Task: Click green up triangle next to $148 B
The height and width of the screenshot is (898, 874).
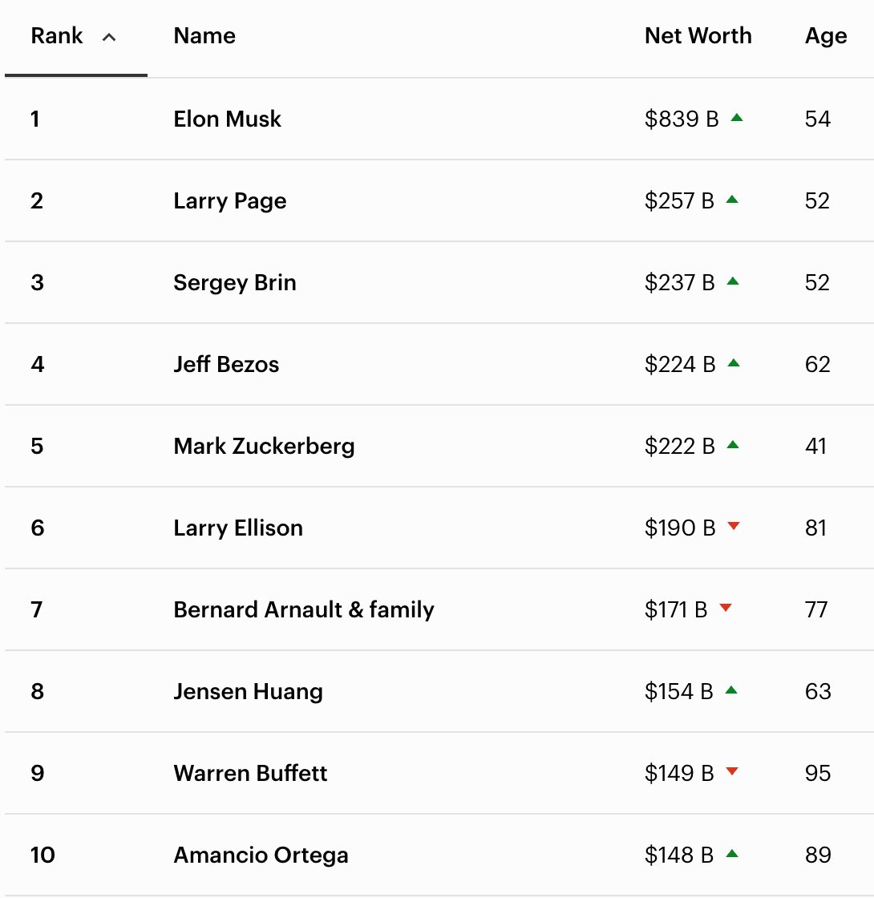Action: click(x=731, y=854)
